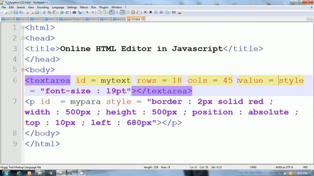Collapse the head fold marker on line 2

(23, 38)
